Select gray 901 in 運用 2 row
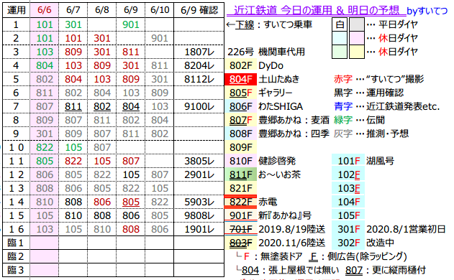 pos(160,38)
